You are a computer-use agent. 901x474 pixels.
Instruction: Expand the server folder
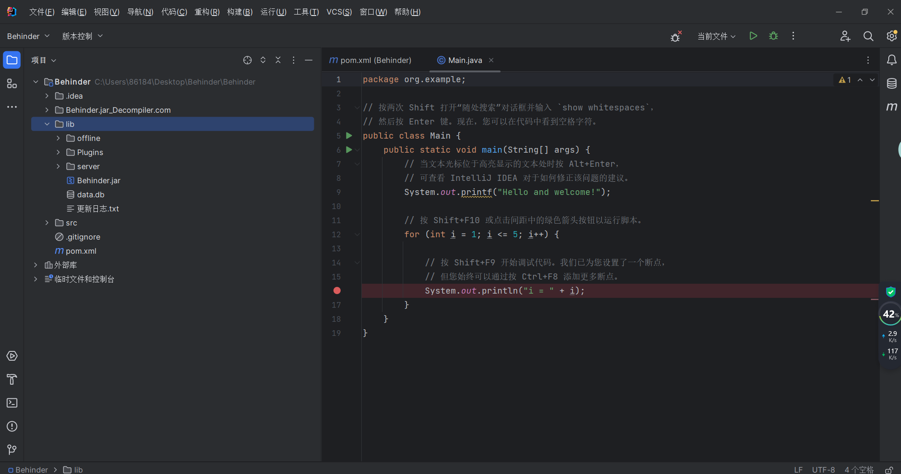(x=58, y=166)
